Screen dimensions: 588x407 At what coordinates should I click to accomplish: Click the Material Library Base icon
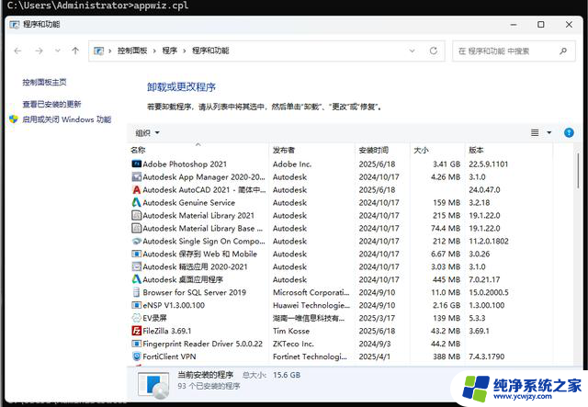pyautogui.click(x=137, y=228)
